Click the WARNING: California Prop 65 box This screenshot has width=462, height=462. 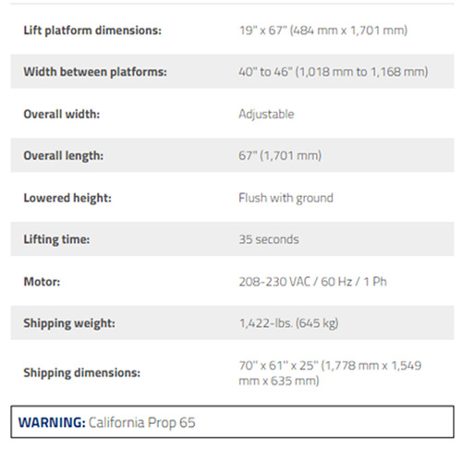coord(232,421)
